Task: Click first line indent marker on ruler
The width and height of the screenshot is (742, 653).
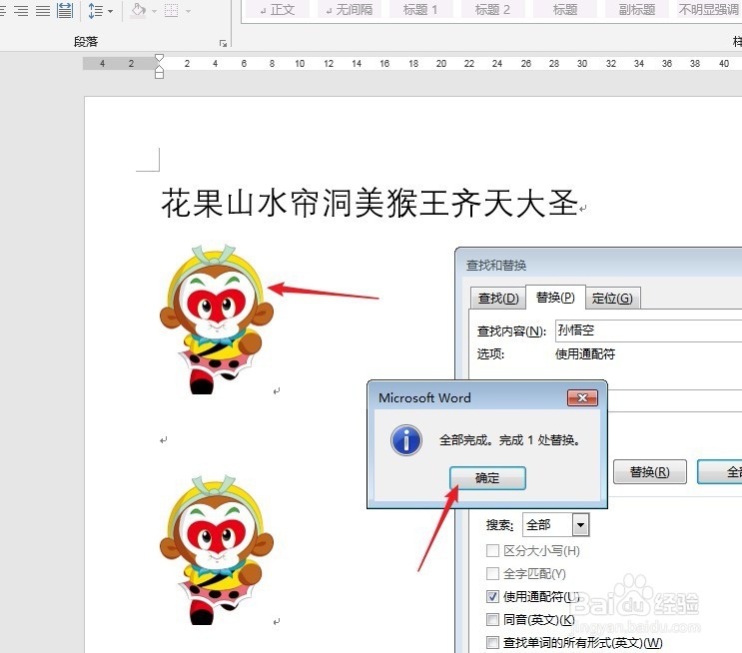Action: point(160,58)
